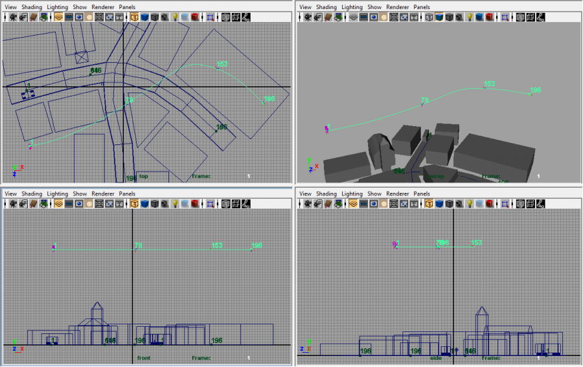Toggle Resolution Gate in top view panel
Screen dimensions: 583x367
pos(79,17)
